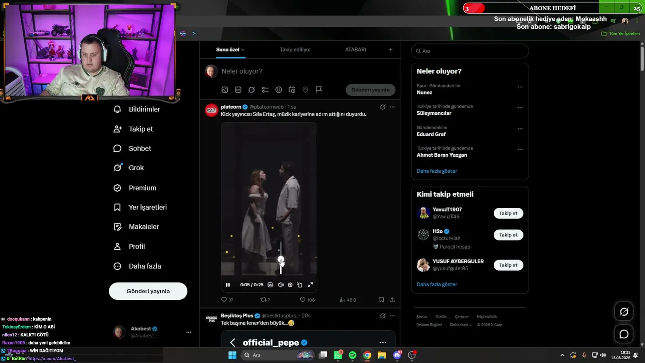
Task: Click the page vertical scrollbar thumb
Action: [x=642, y=59]
